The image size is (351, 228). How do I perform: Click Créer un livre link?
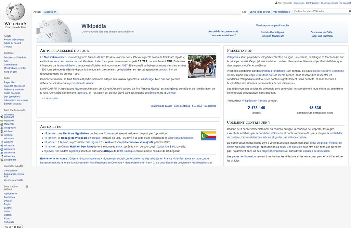click(10, 171)
